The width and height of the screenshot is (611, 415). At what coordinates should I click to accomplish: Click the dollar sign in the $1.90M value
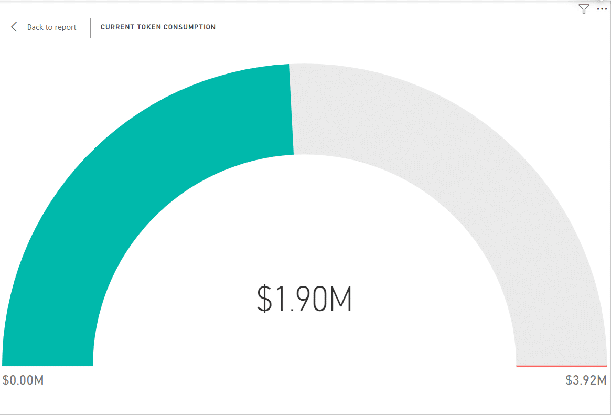point(264,299)
